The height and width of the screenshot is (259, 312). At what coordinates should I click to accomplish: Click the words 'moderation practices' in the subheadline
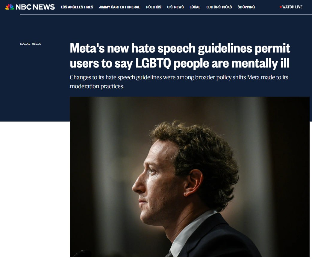pos(97,86)
